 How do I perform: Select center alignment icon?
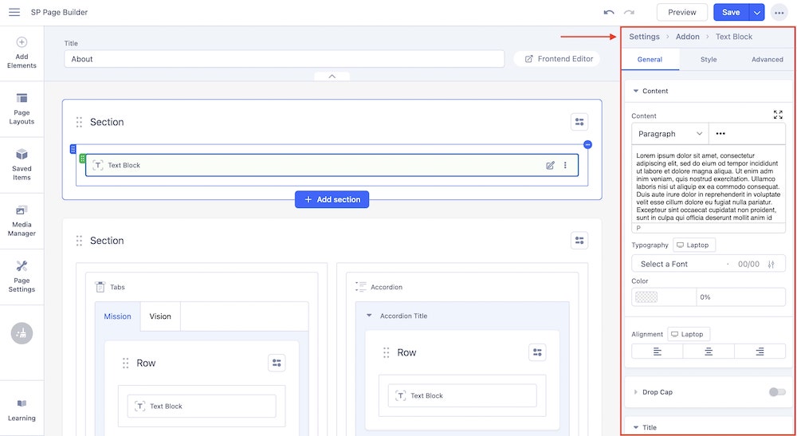[x=708, y=352]
